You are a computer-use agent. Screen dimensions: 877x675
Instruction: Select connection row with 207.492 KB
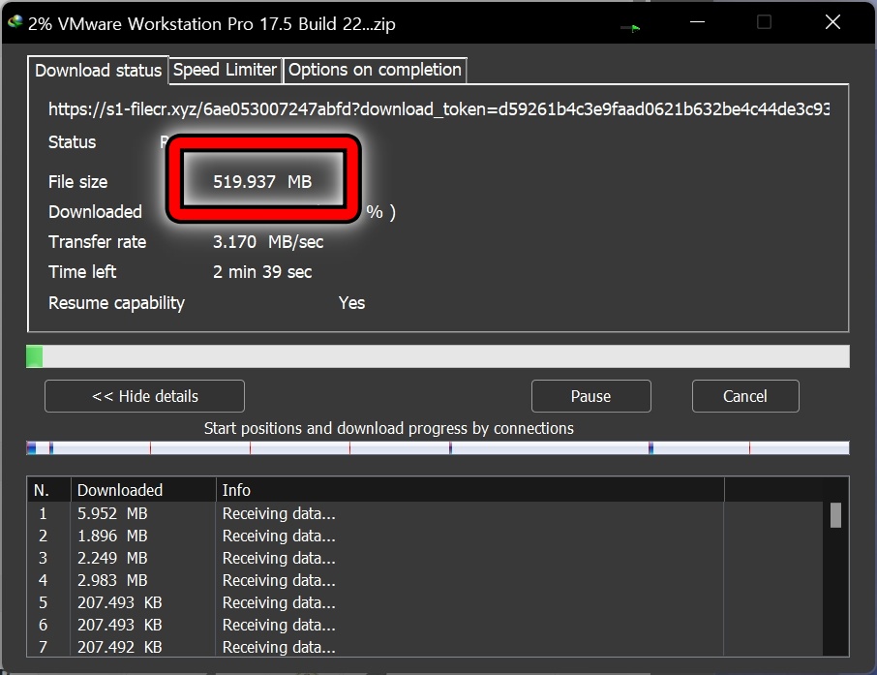click(425, 647)
